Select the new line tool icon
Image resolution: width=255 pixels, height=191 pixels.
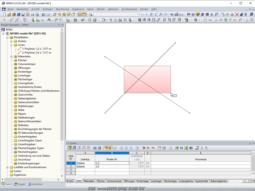12,20
